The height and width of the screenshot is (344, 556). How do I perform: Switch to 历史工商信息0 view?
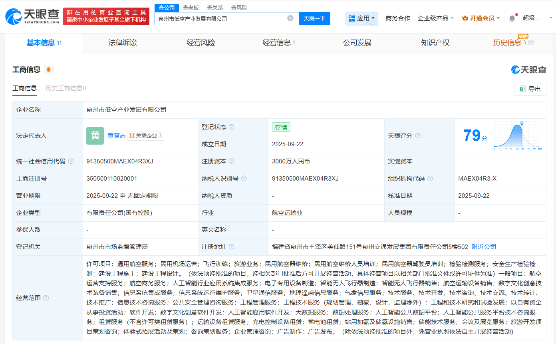[x=65, y=88]
